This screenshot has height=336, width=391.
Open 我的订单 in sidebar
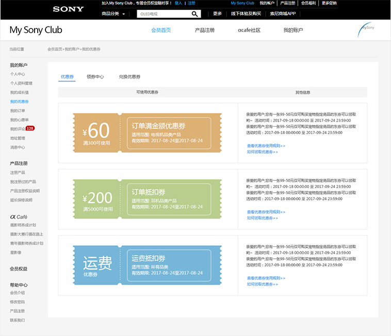point(18,111)
